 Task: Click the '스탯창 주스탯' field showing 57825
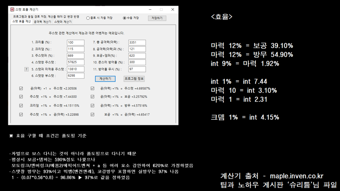tap(76, 62)
